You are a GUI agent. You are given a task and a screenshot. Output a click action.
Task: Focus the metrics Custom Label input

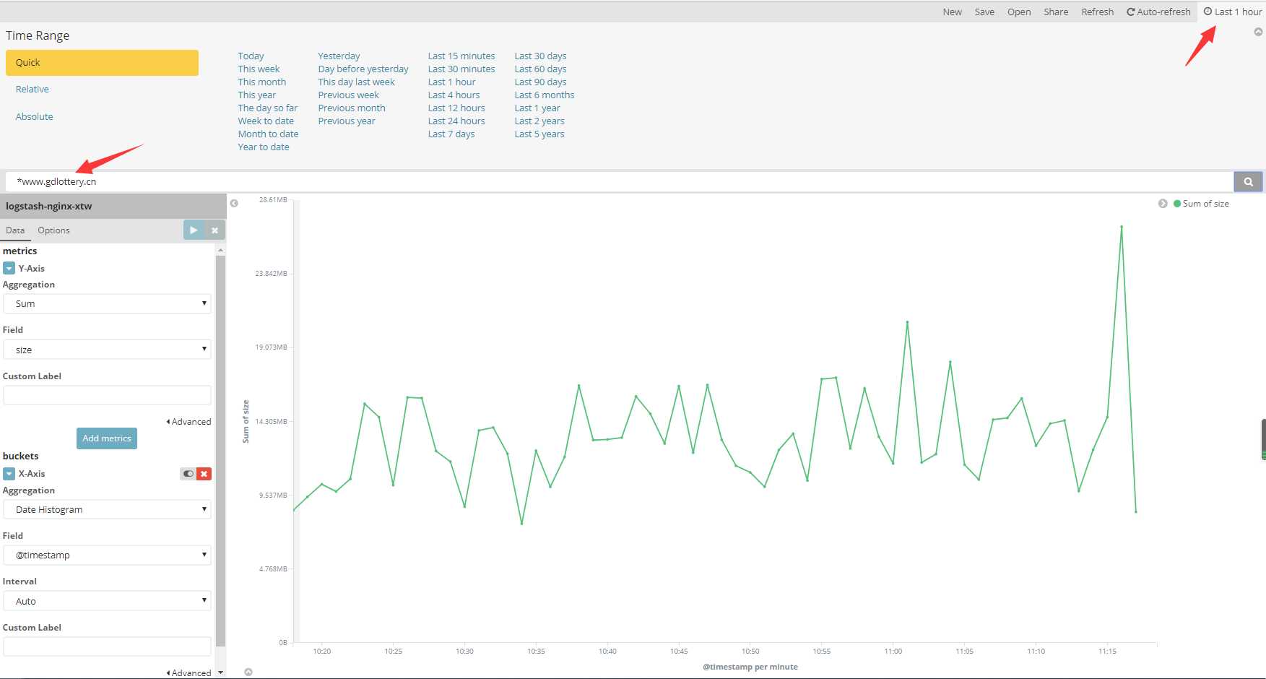pos(107,395)
